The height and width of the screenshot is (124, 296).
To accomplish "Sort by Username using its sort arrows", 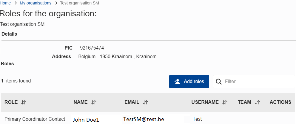I will [x=225, y=102].
